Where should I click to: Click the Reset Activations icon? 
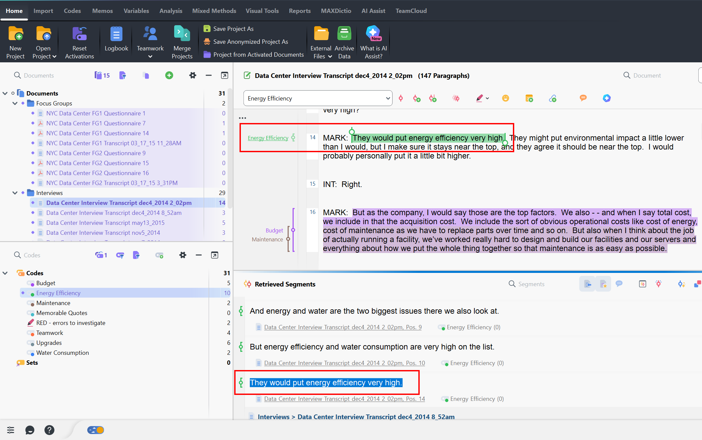coord(80,34)
